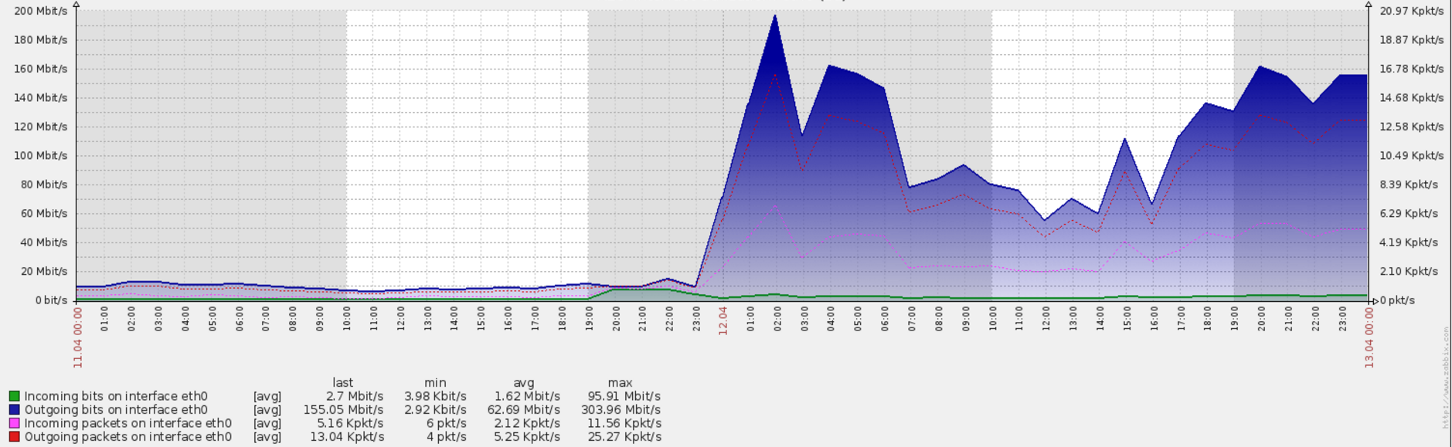Click the green Incoming bits legend swatch

(x=15, y=397)
